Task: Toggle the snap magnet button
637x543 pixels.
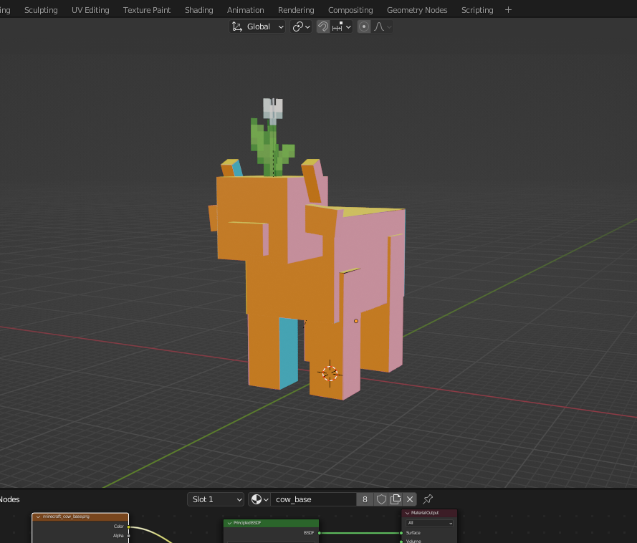Action: click(x=323, y=27)
